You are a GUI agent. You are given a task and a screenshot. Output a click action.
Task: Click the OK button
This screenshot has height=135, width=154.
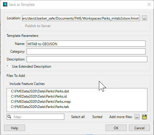click(116, 128)
